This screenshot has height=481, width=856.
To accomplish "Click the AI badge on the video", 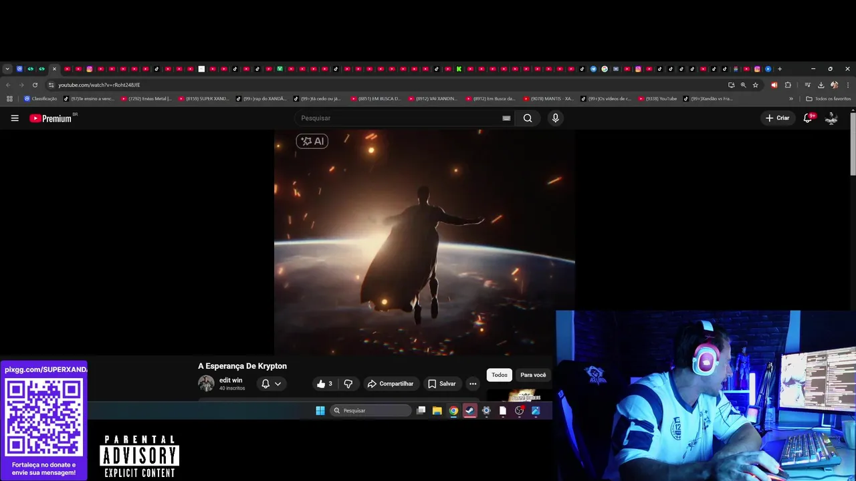I will 312,141.
